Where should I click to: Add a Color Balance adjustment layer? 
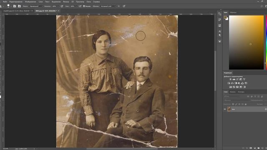point(232,83)
